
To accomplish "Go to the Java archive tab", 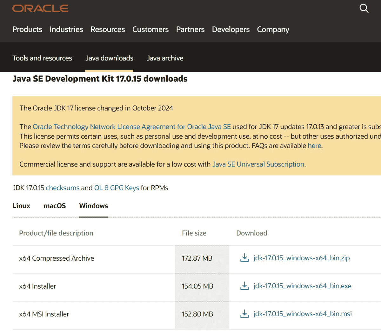I will click(x=165, y=58).
